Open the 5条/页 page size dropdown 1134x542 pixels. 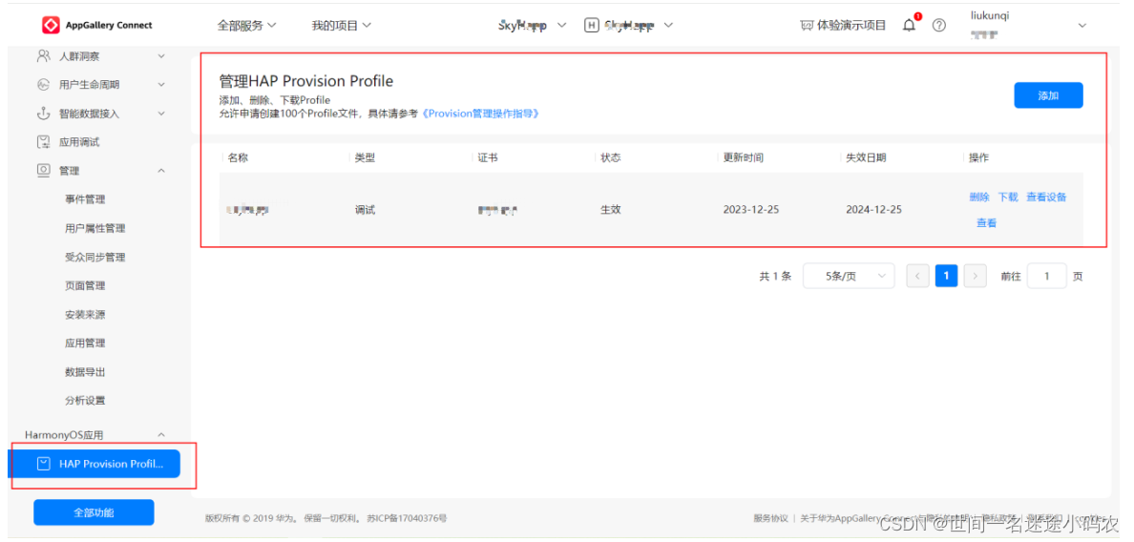[849, 276]
